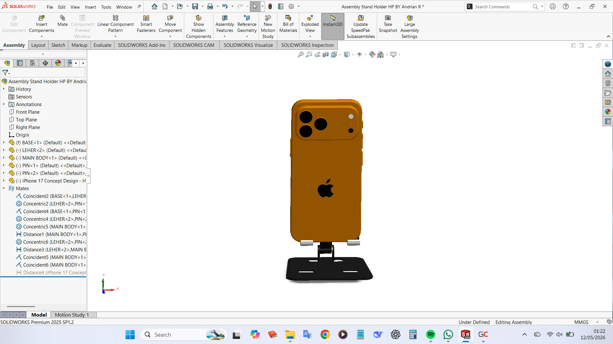Click the Save icon
The height and width of the screenshot is (344, 613).
195,6
